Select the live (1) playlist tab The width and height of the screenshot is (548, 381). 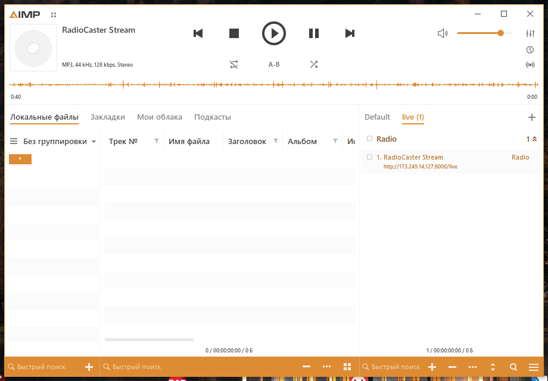click(413, 117)
